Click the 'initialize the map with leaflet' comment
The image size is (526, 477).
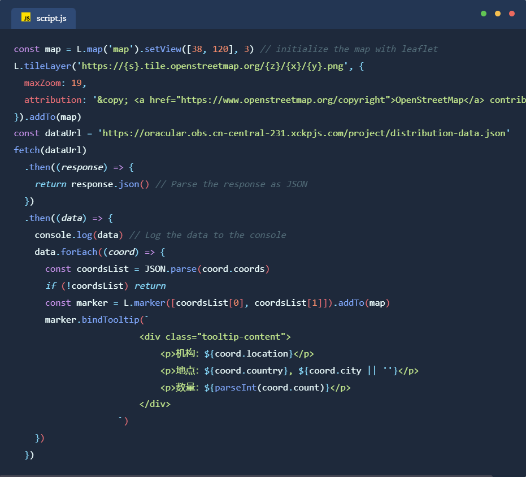coord(357,49)
